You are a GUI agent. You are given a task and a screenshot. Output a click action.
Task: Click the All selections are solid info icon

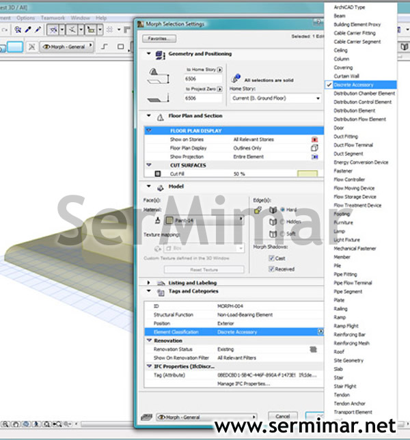[236, 79]
